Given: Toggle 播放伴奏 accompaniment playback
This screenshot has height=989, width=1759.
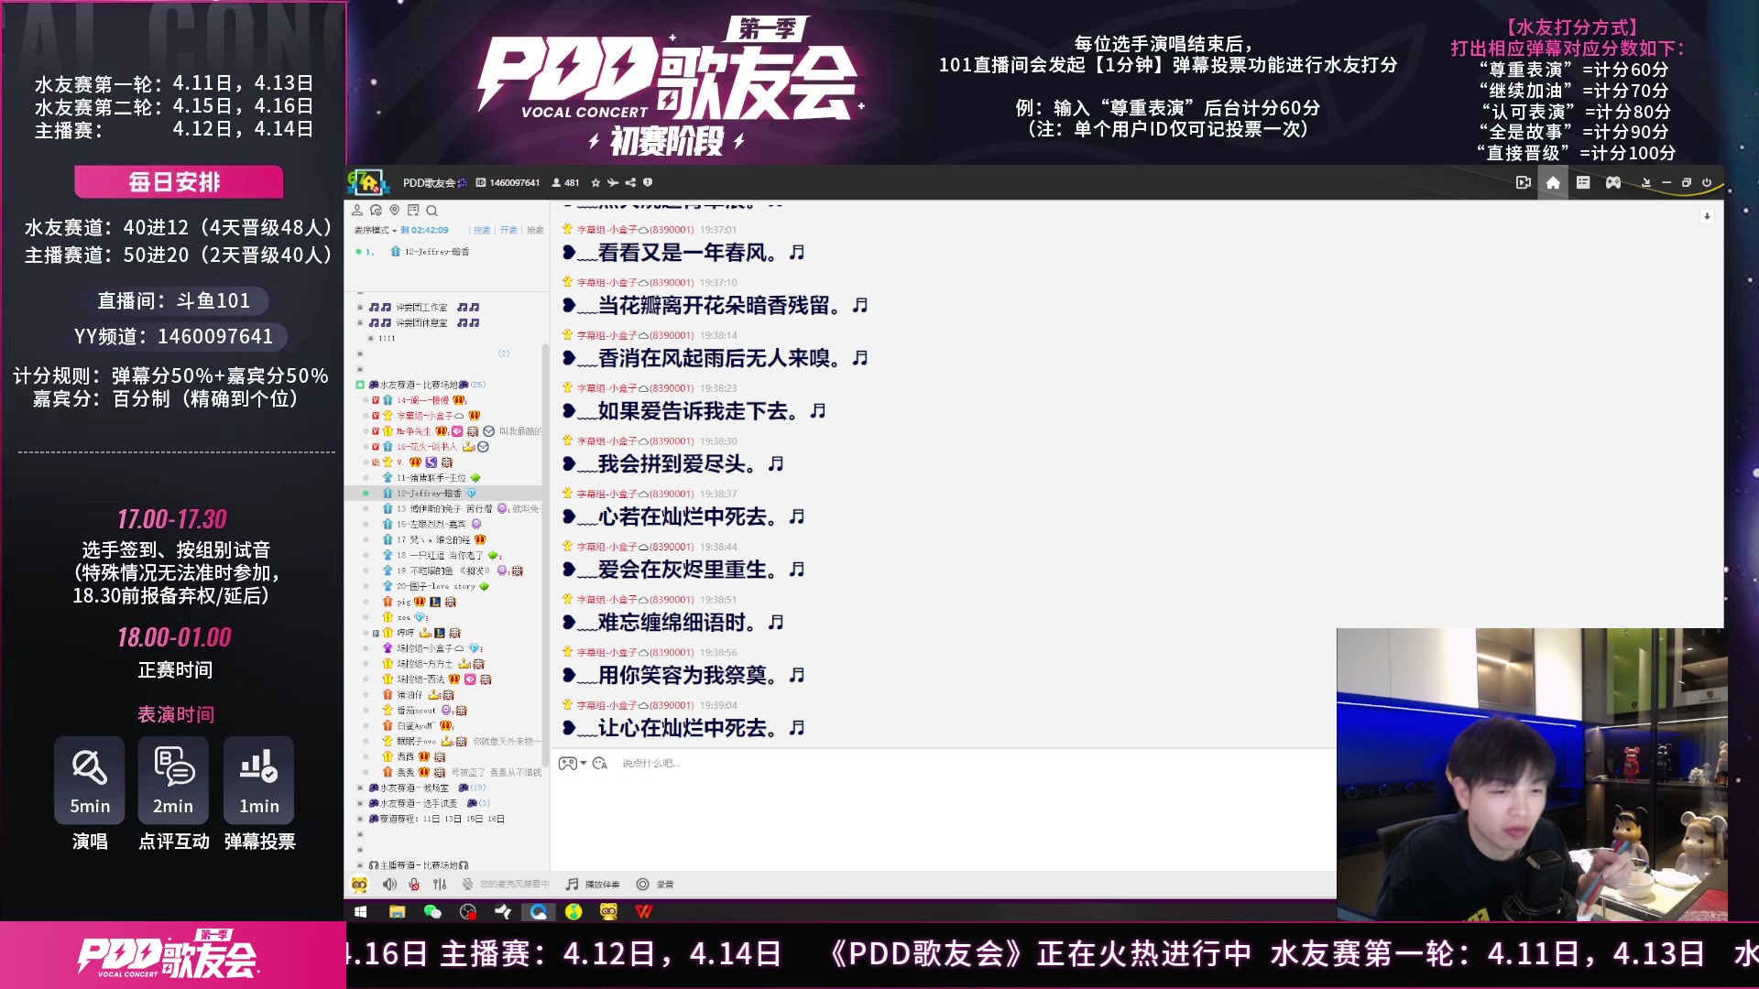Looking at the screenshot, I should 593,885.
